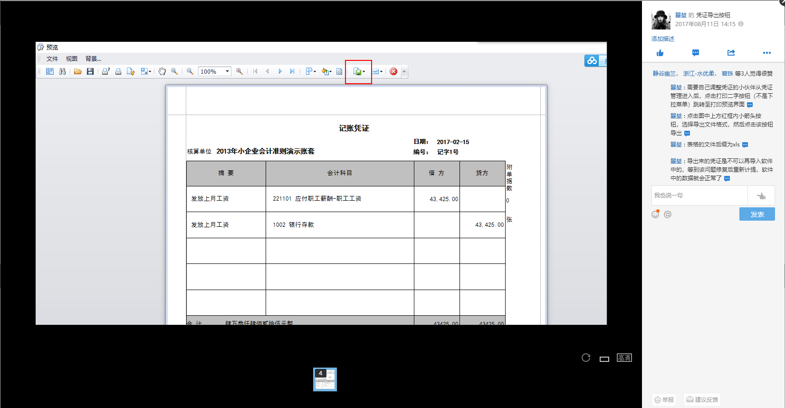Image resolution: width=785 pixels, height=408 pixels.
Task: Expand the email send dropdown arrow
Action: (381, 72)
